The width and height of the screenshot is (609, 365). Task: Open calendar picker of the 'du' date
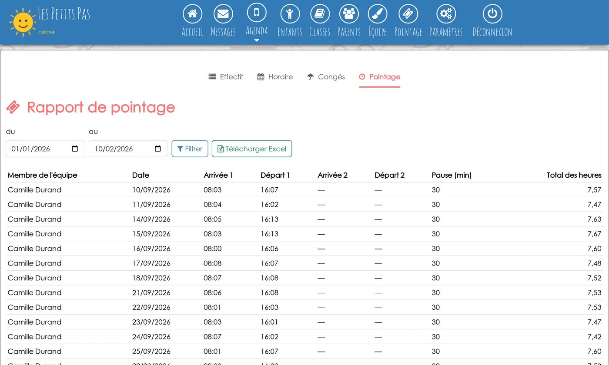(75, 149)
